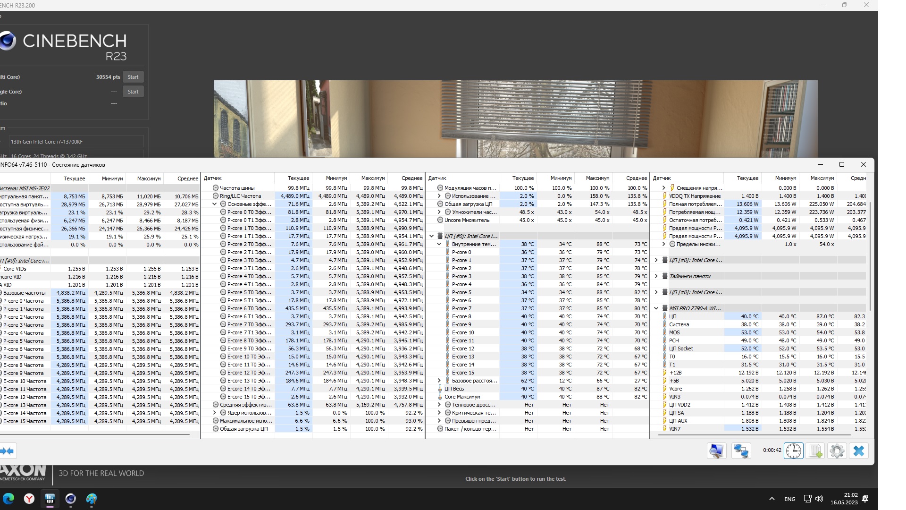Select the P-core 0 temperature row
Viewport: 906px width, 510px height.
point(461,252)
